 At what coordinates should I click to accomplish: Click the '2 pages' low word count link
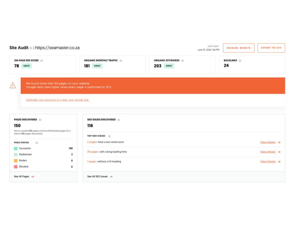pyautogui.click(x=92, y=142)
